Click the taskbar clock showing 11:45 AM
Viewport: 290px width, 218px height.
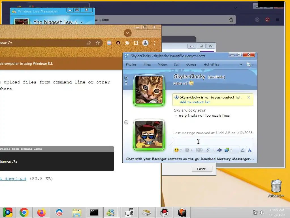pos(277,212)
